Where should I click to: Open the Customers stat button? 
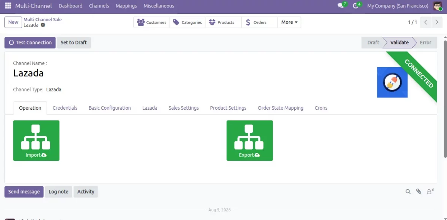pos(152,22)
